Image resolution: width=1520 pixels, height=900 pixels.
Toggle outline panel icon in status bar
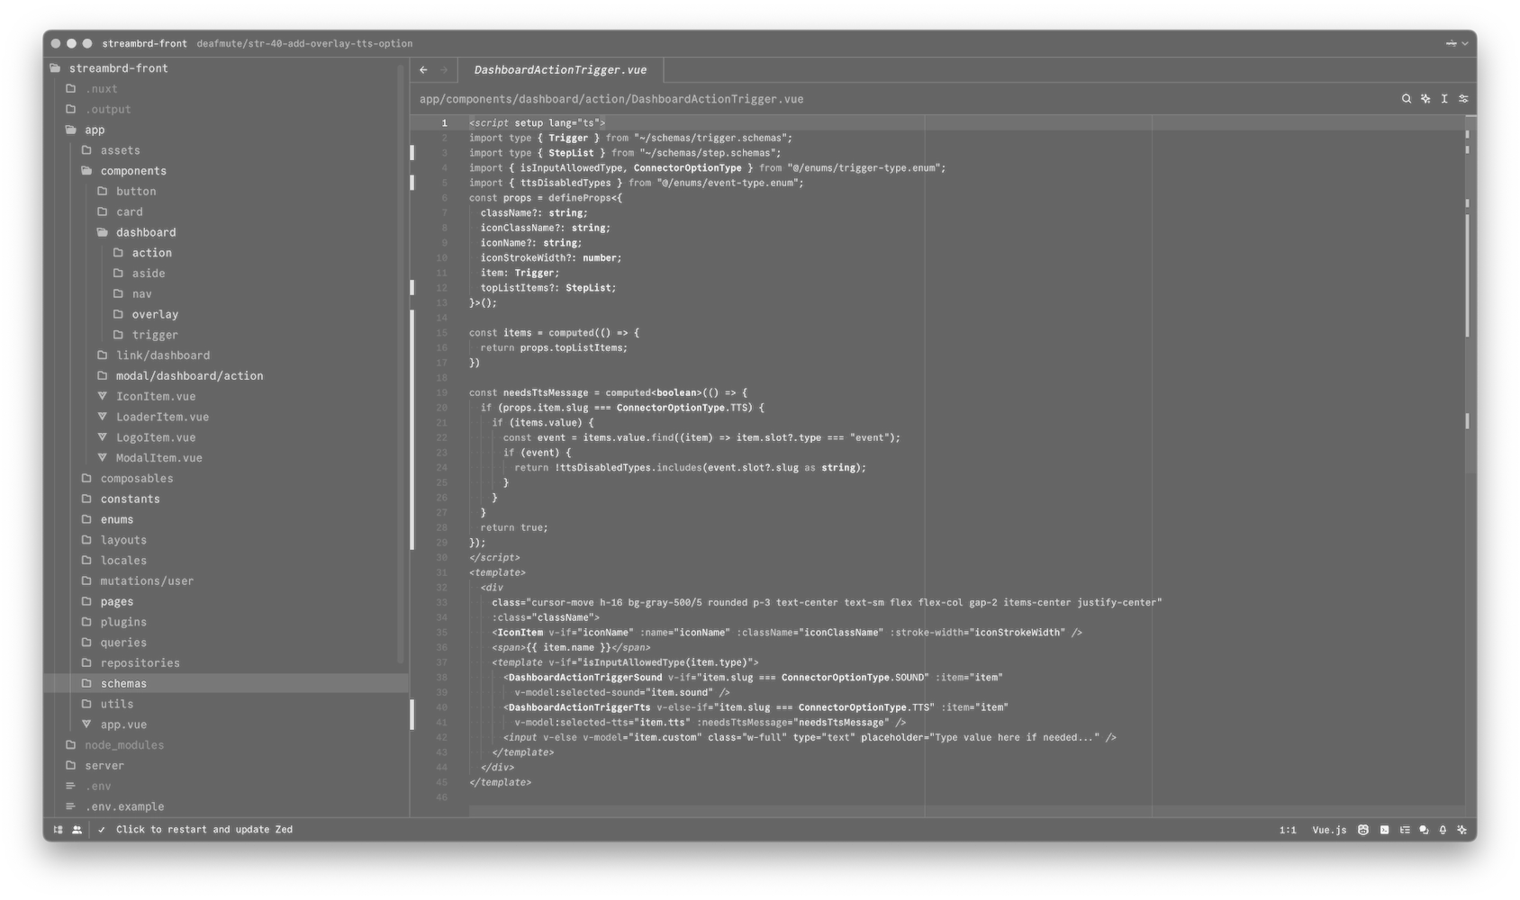[1405, 830]
